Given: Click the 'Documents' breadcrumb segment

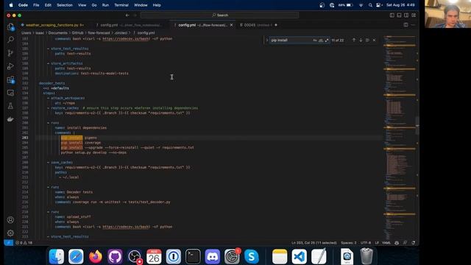Looking at the screenshot, I should 57,32.
